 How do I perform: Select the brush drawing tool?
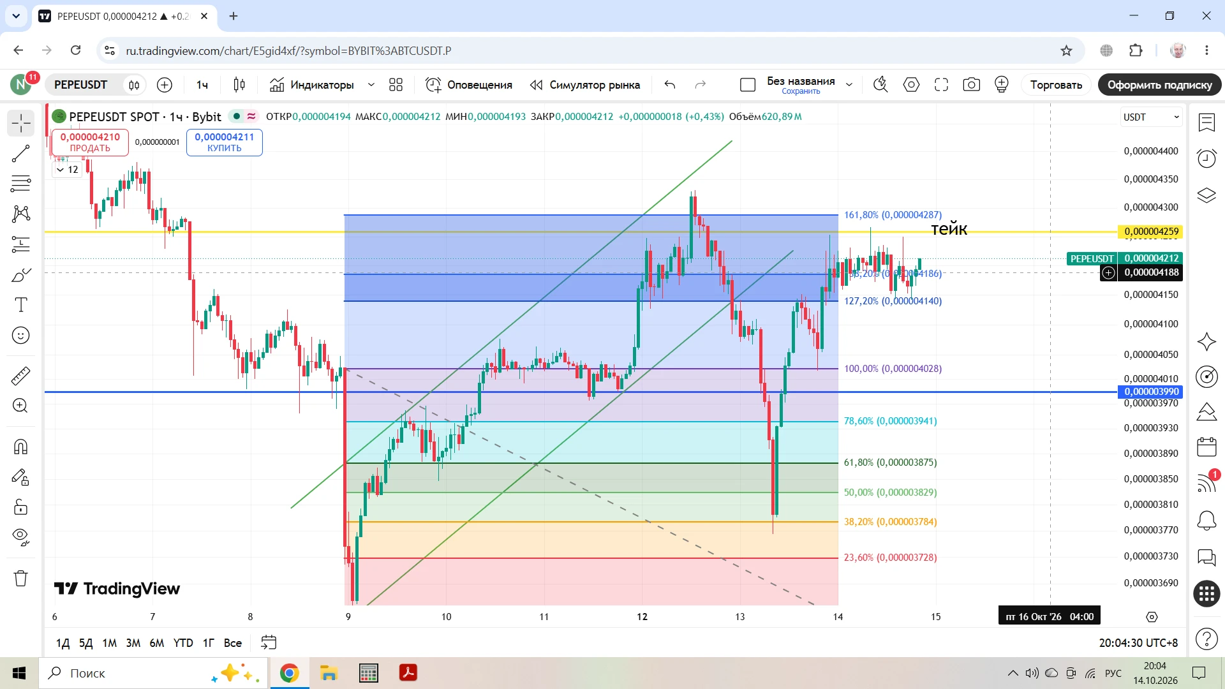click(x=21, y=275)
